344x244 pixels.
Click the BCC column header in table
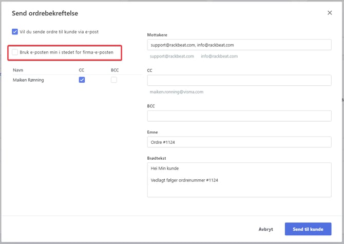click(x=114, y=70)
